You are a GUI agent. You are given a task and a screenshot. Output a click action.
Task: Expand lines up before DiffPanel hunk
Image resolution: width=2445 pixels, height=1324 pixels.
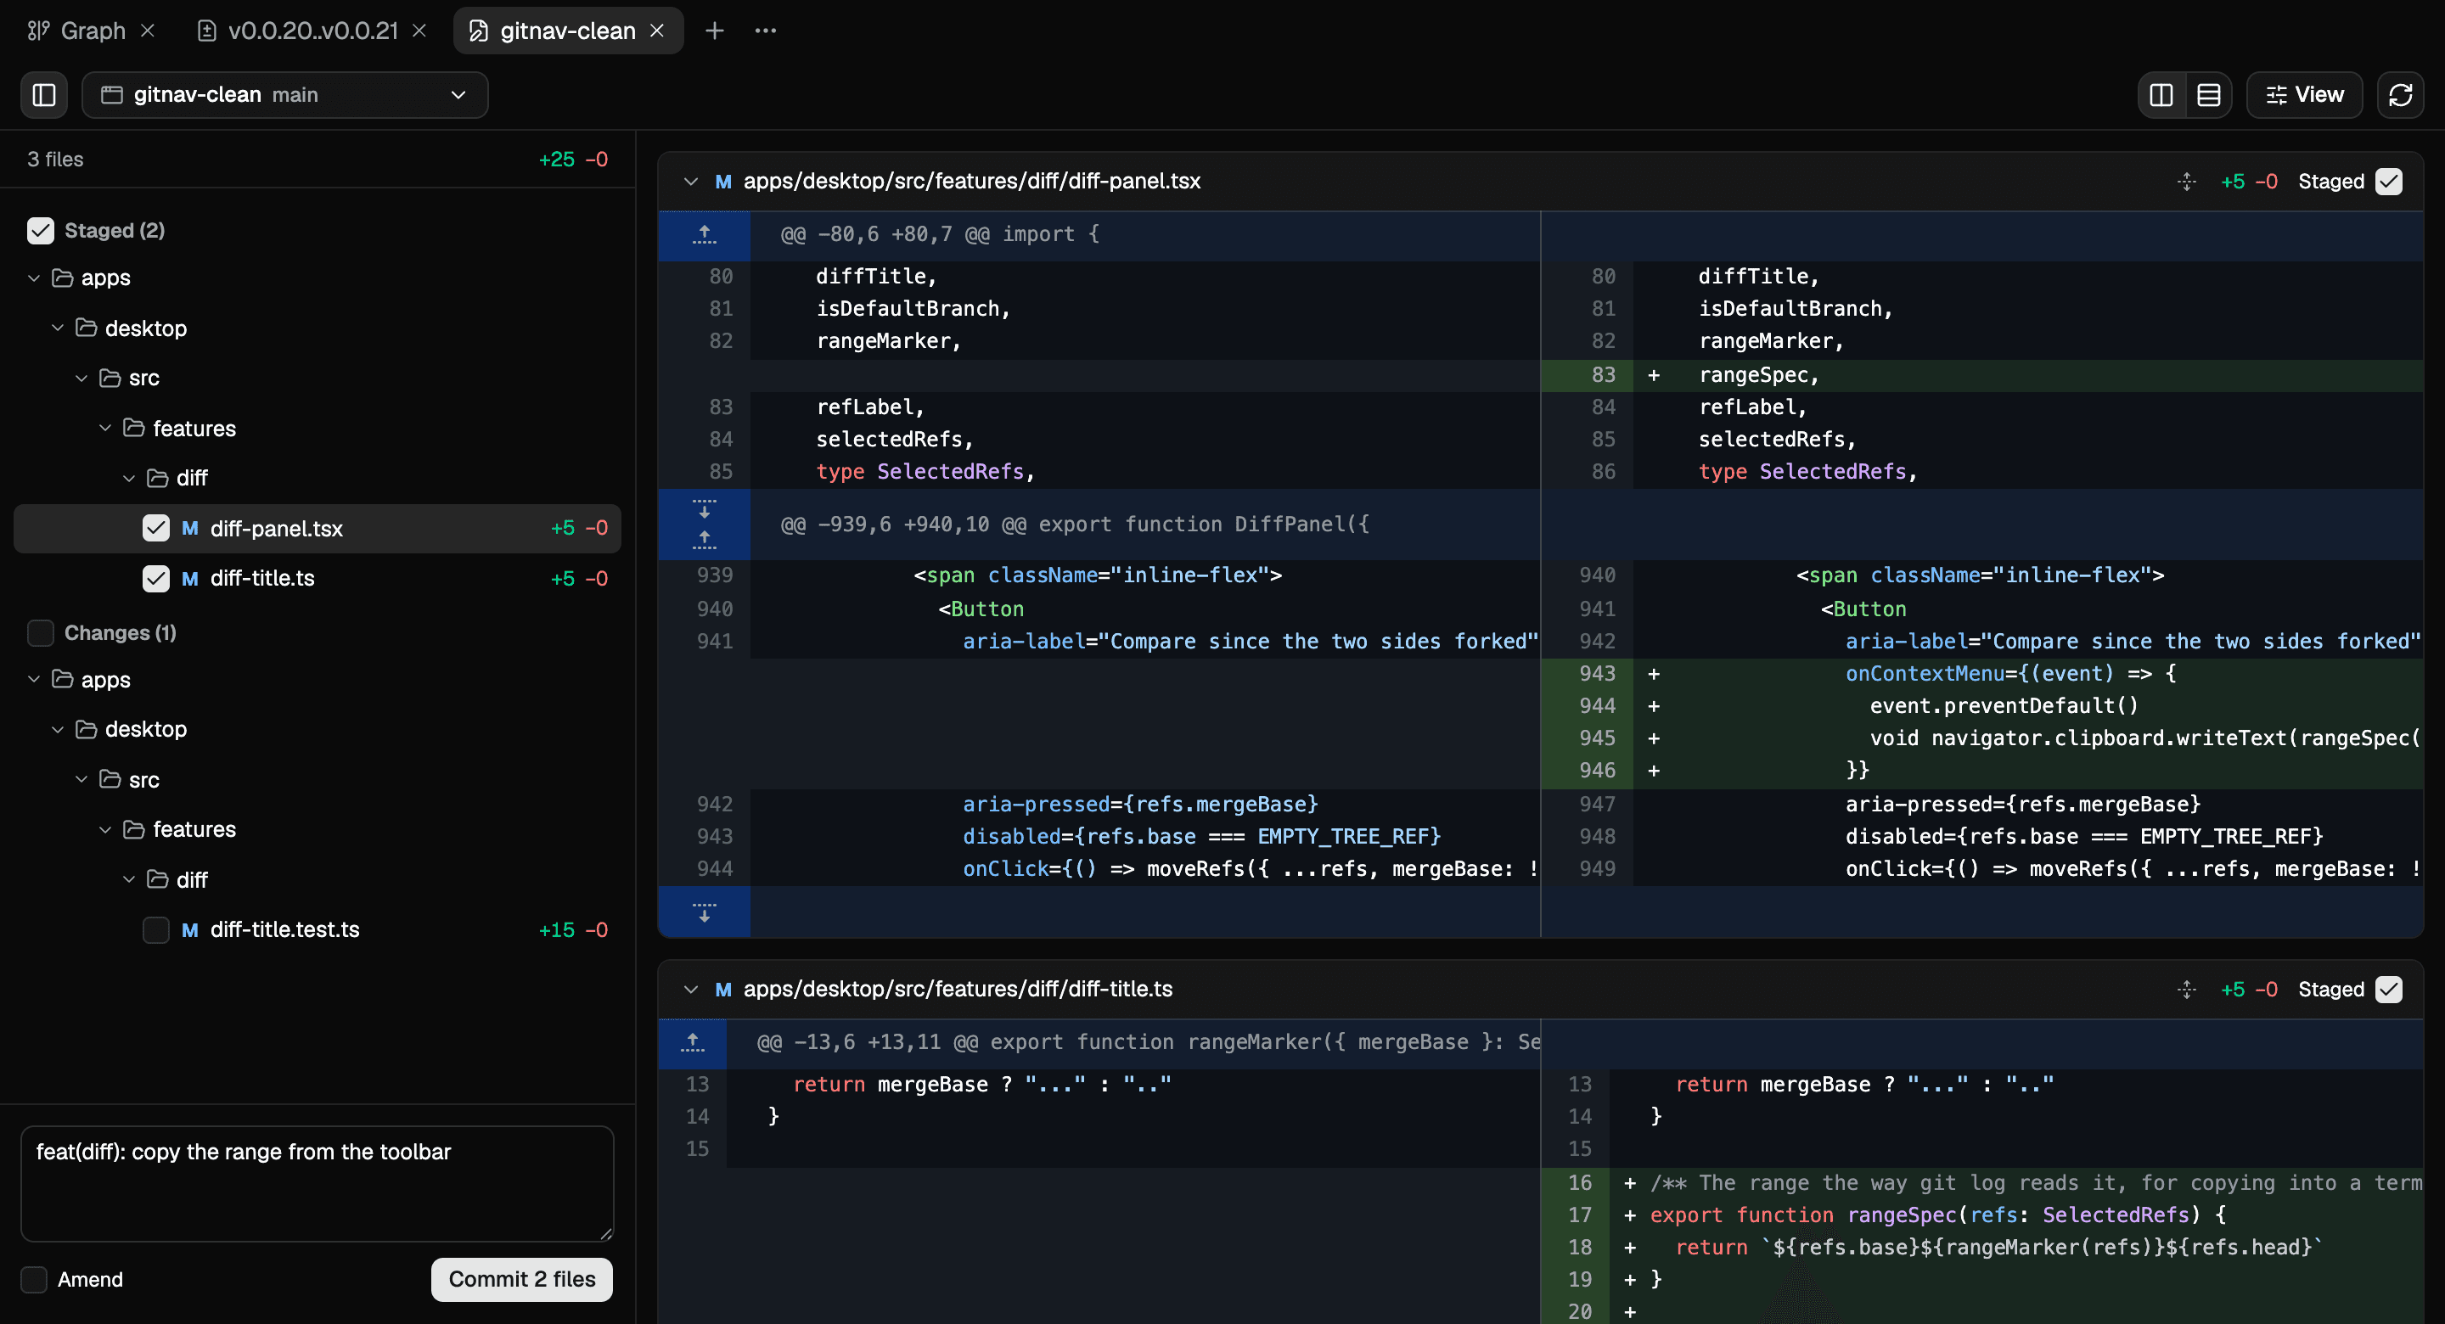(705, 539)
